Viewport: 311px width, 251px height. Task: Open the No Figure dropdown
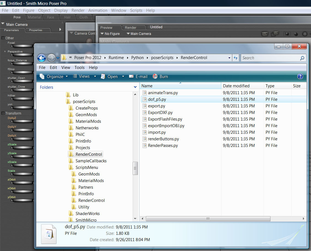(x=110, y=34)
